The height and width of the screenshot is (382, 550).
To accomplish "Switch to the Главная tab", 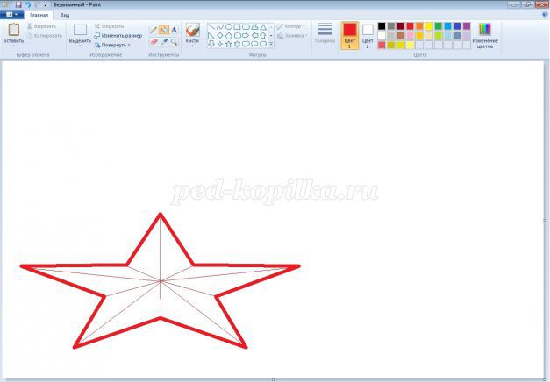I will (39, 15).
